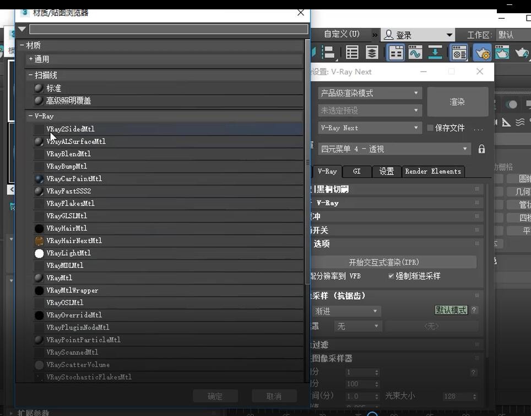Select VRayPluginNodeMtl in the material list
531x416 pixels.
pos(168,328)
